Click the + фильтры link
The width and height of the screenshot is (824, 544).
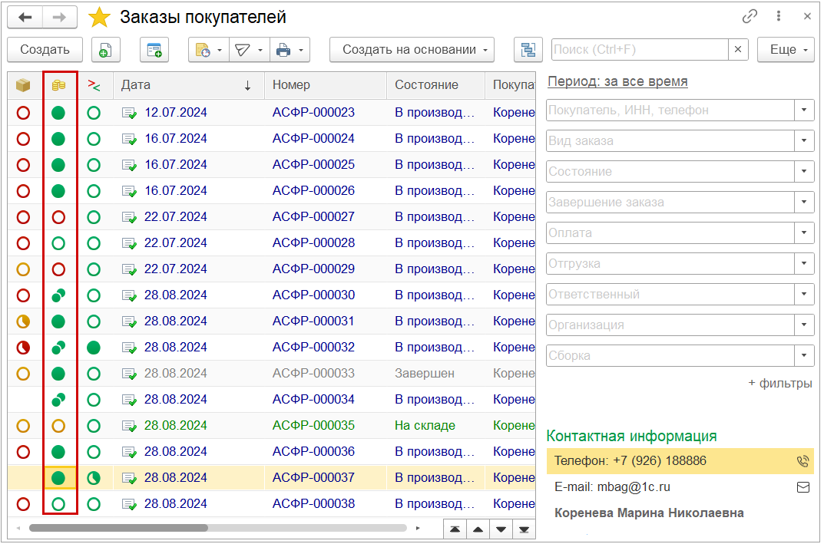[779, 383]
